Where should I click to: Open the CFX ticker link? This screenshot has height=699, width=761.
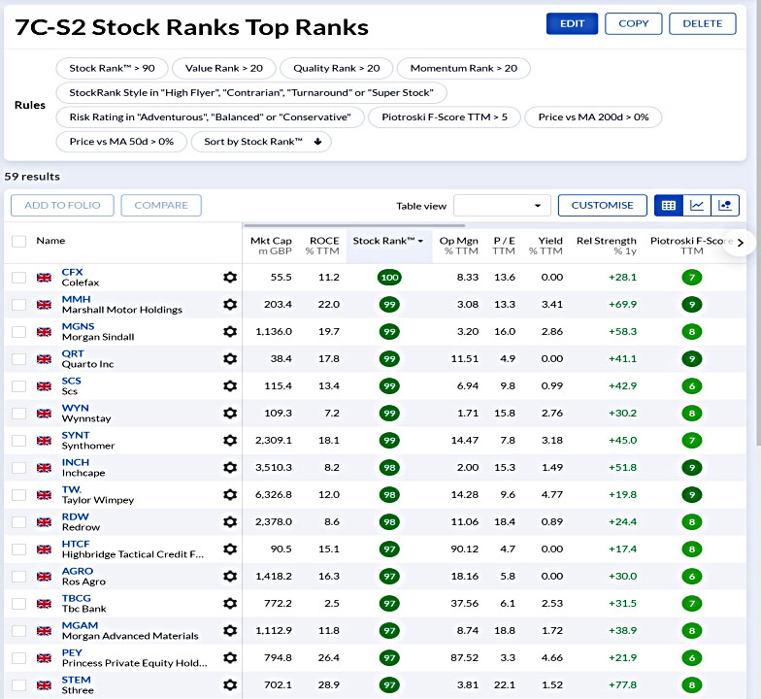click(72, 272)
